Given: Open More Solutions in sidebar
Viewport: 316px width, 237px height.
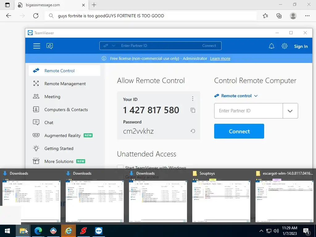Looking at the screenshot, I should tap(64, 161).
